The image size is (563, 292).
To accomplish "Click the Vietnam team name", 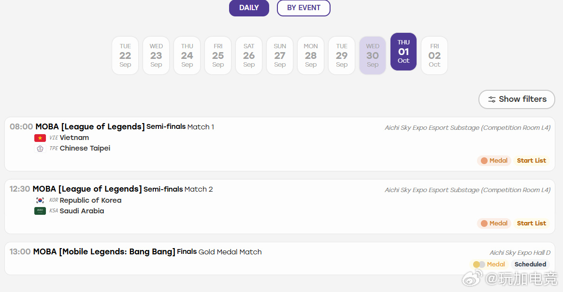I will (74, 138).
